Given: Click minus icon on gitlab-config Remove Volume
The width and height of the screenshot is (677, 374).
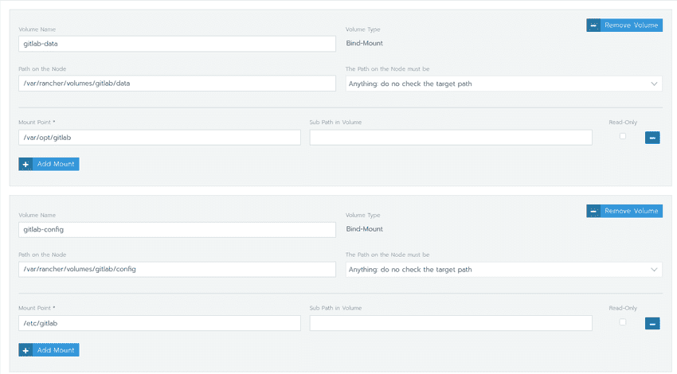Looking at the screenshot, I should click(x=593, y=211).
